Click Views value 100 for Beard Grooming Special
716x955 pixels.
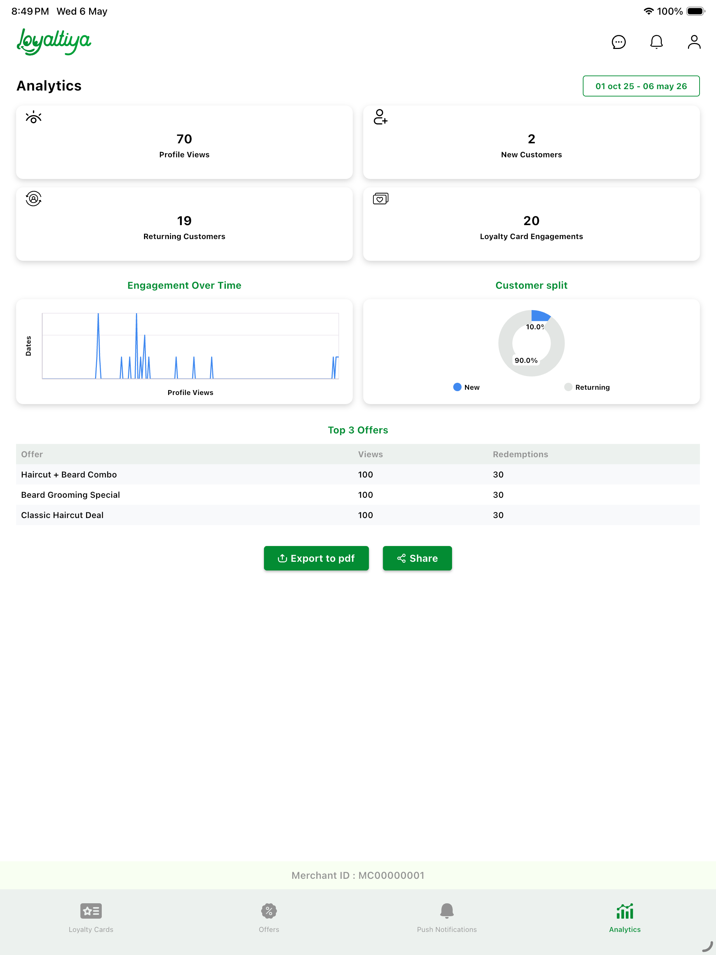365,495
